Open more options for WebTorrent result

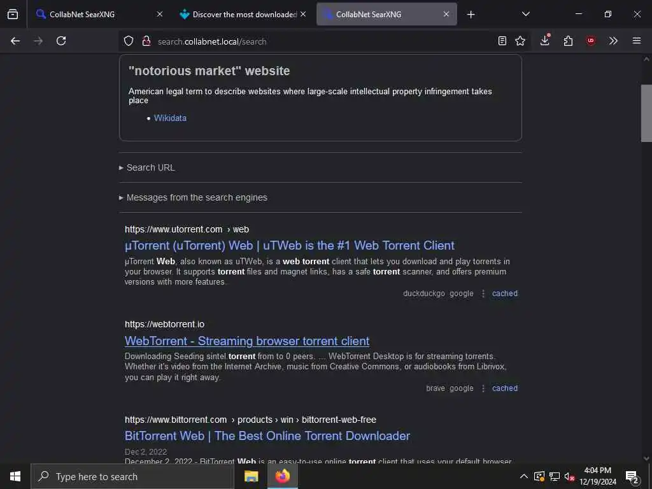(x=483, y=388)
